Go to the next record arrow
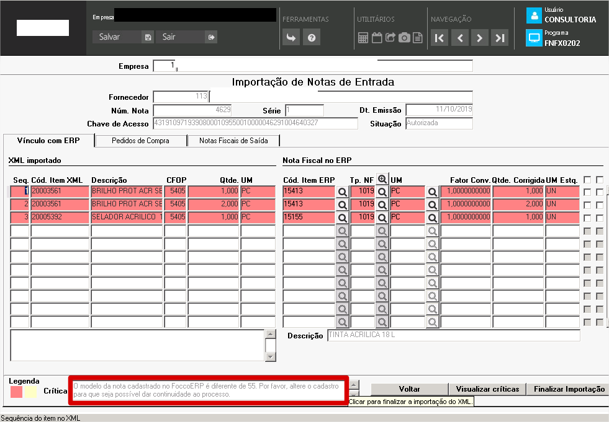Viewport: 609px width, 422px height. click(x=480, y=38)
